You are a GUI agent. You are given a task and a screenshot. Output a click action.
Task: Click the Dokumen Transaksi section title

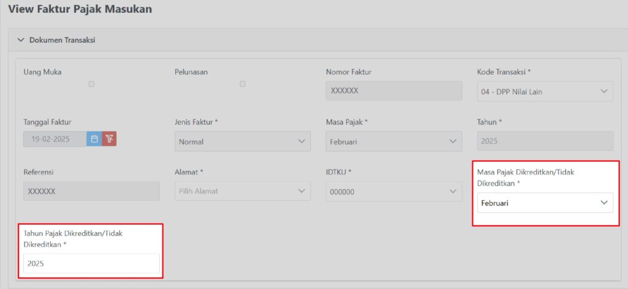62,40
